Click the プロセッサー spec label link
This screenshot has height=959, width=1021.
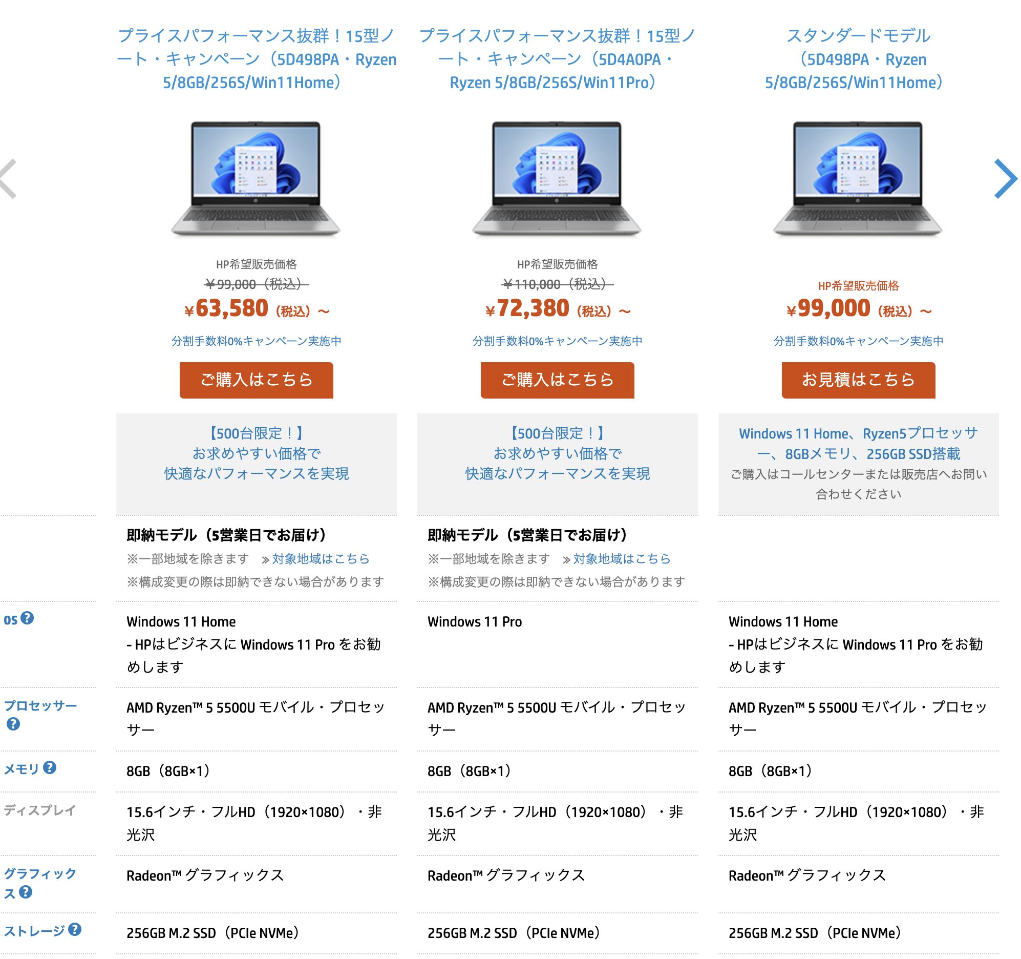[x=40, y=705]
